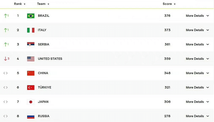Viewport: 214px width, 122px height.
Task: Click the Italy flag icon
Action: click(31, 30)
